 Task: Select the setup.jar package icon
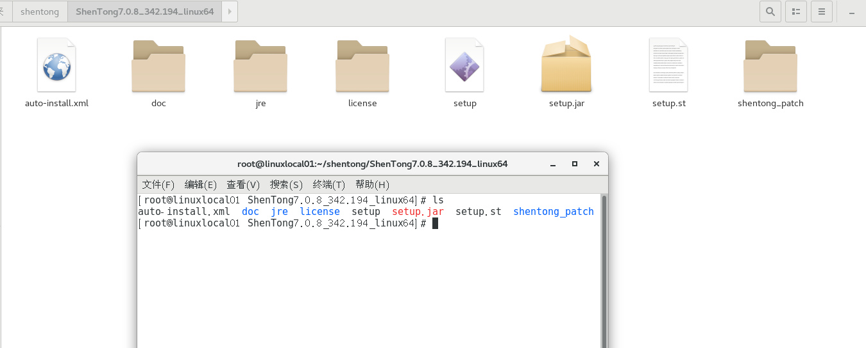click(566, 64)
